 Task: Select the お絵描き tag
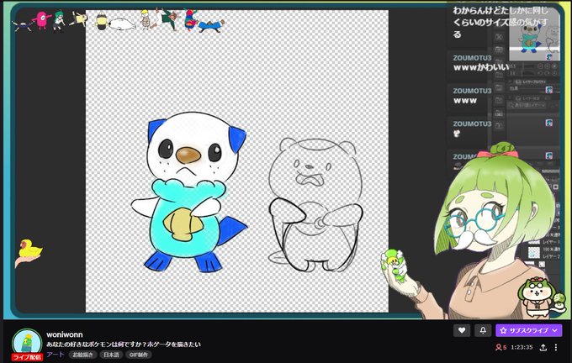pyautogui.click(x=82, y=355)
